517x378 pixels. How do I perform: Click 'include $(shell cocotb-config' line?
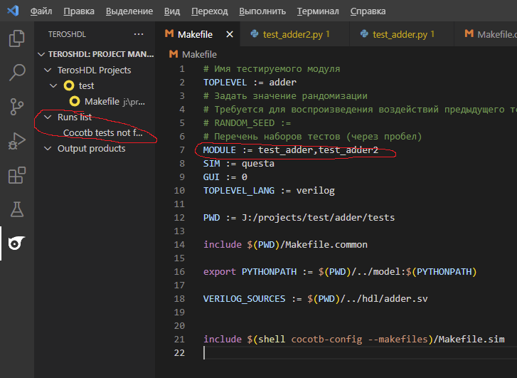[353, 340]
